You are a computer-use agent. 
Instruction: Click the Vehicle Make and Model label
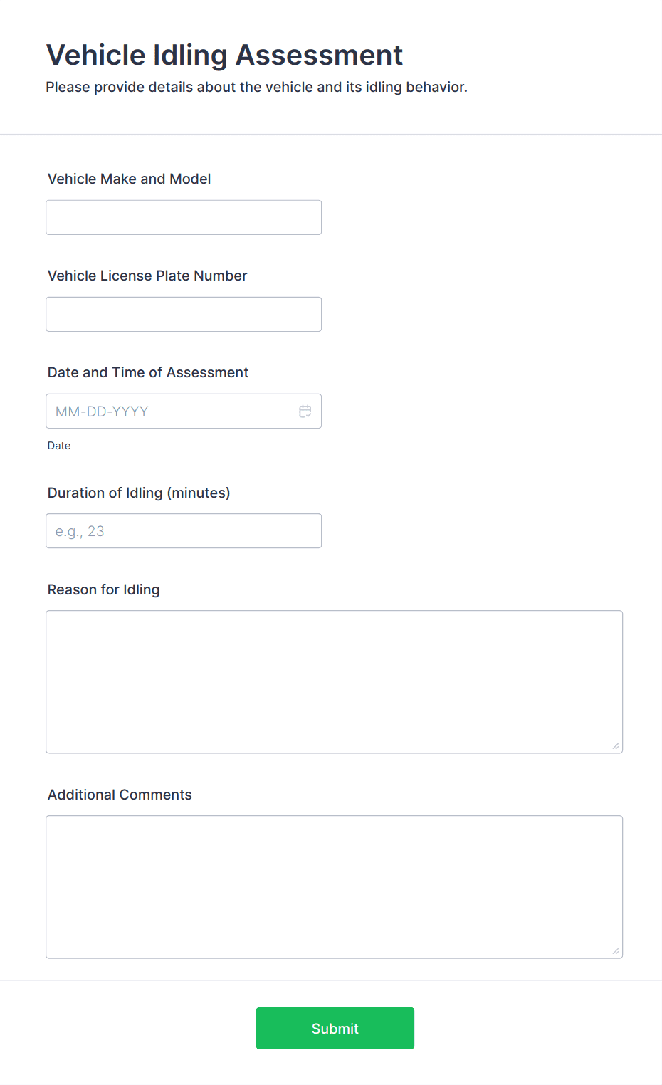tap(129, 179)
